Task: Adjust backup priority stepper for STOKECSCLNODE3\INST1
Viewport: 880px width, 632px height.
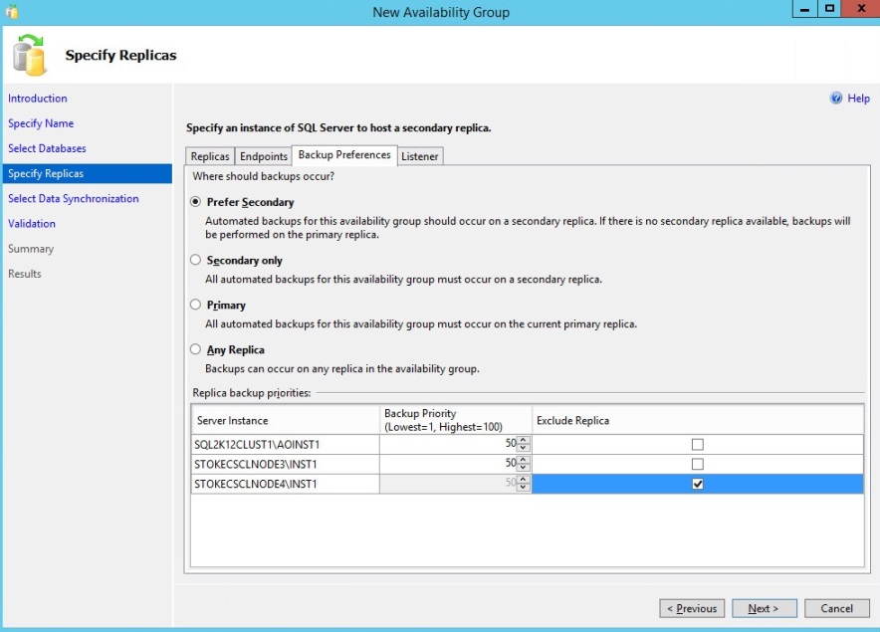Action: [x=524, y=464]
